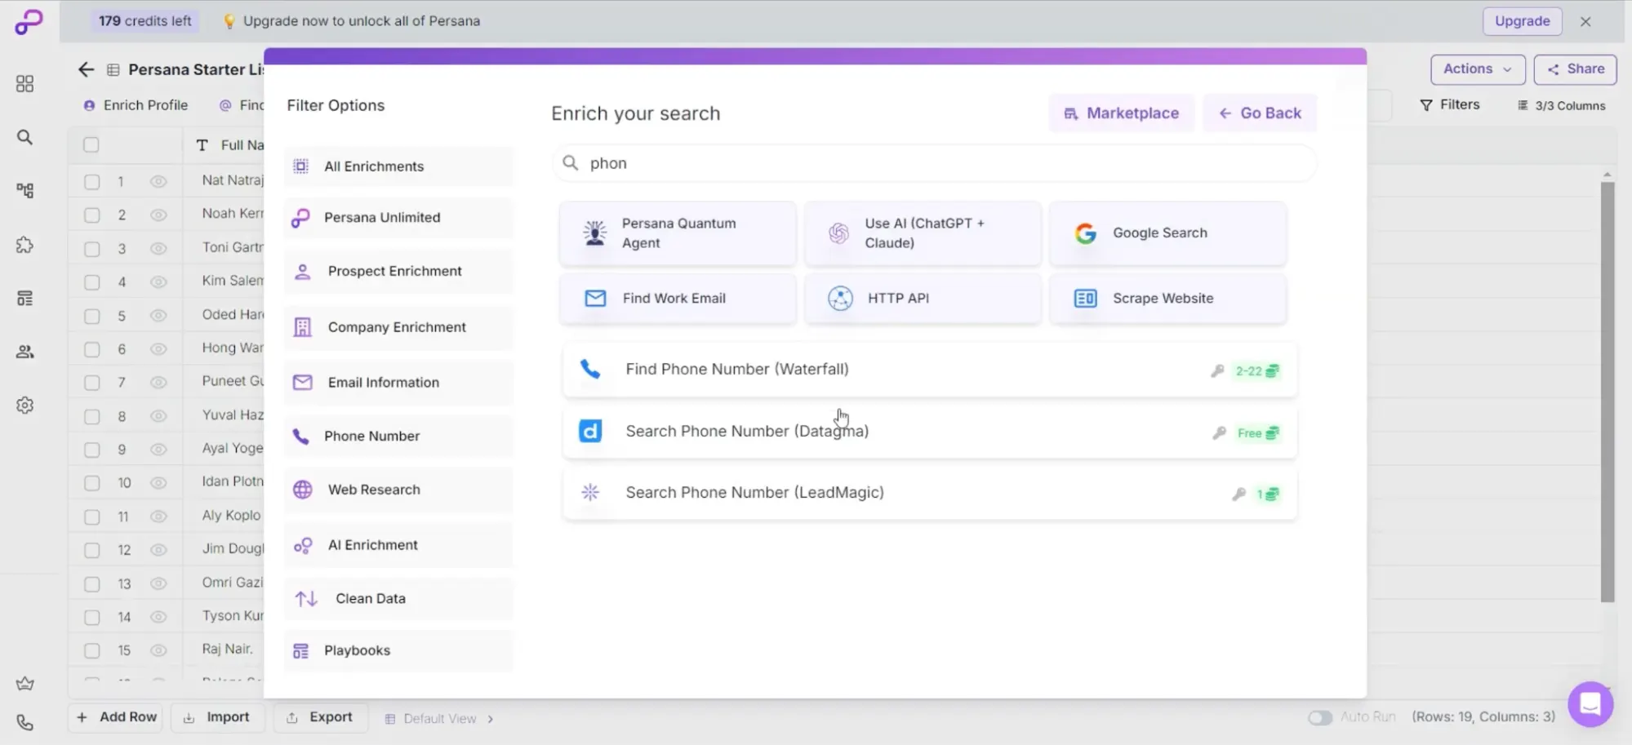The image size is (1632, 745).
Task: Toggle the Auto Run switch
Action: coord(1319,717)
